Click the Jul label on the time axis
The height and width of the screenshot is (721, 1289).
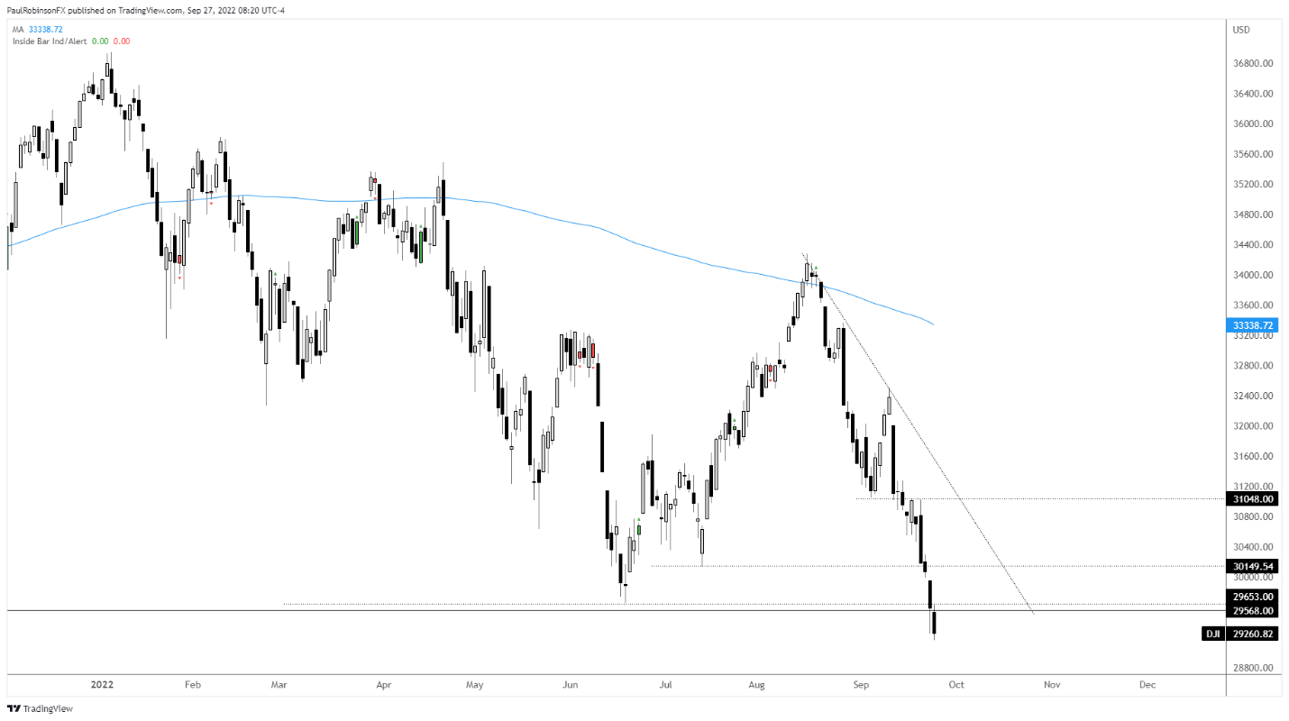[663, 685]
